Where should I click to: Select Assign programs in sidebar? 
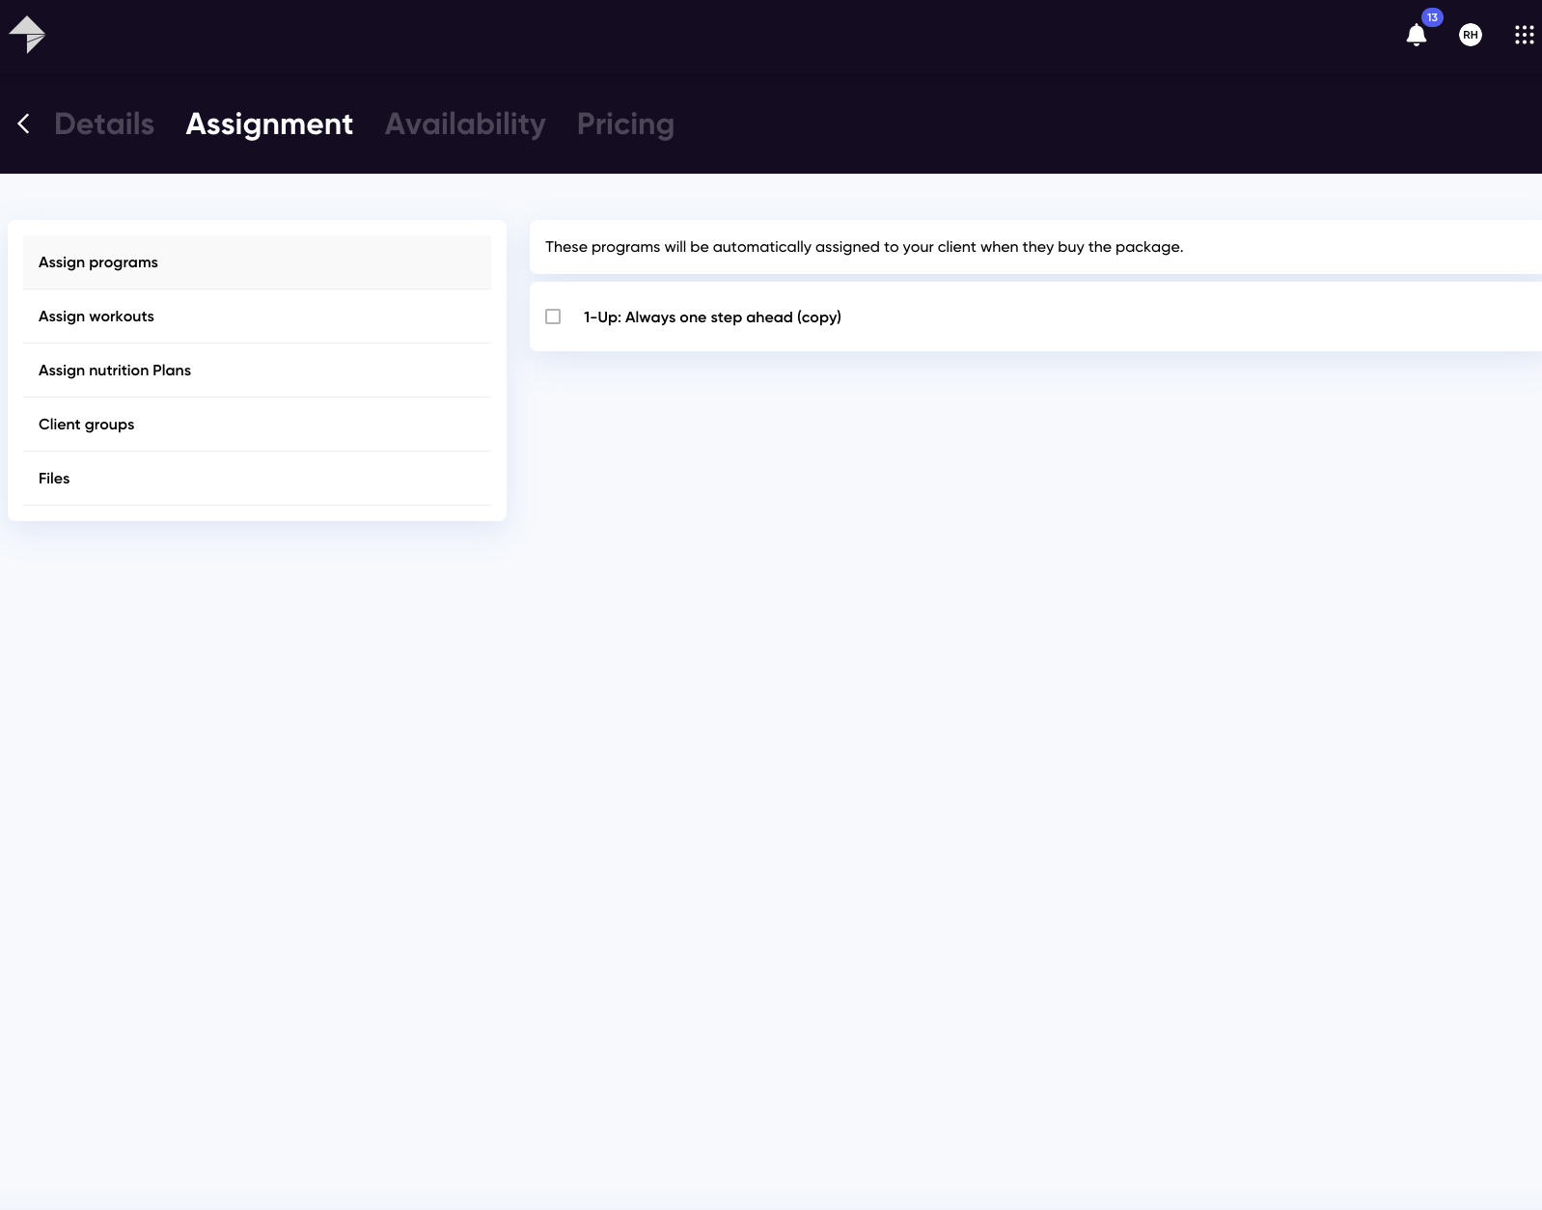[257, 262]
